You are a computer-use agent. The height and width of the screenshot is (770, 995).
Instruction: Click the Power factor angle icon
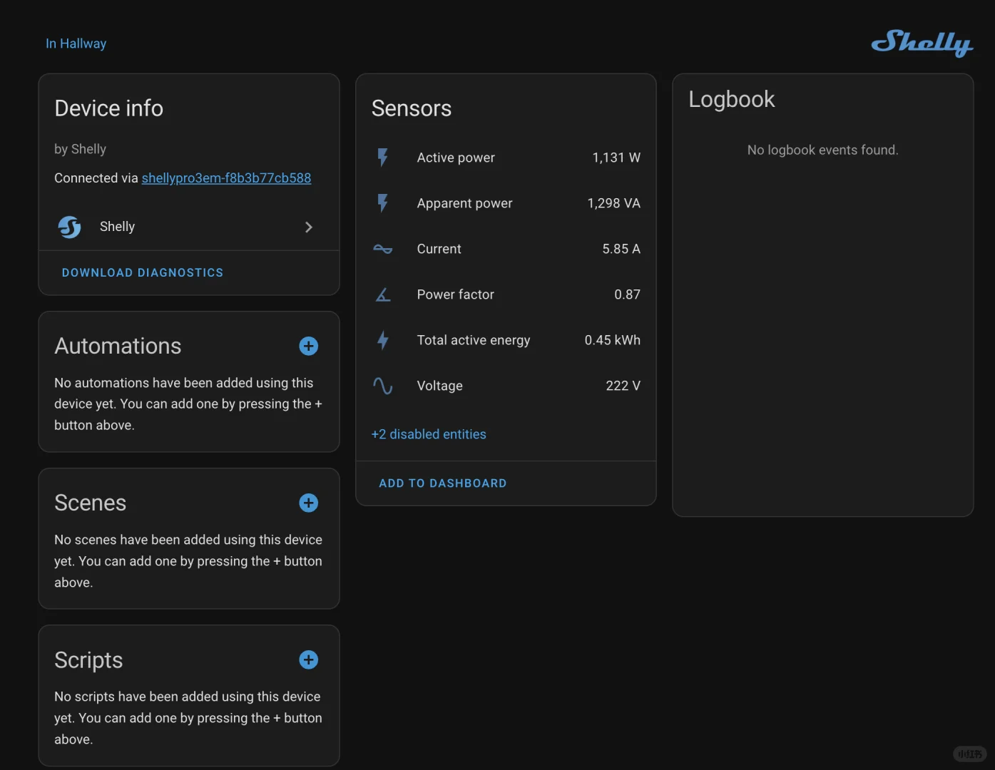tap(383, 294)
